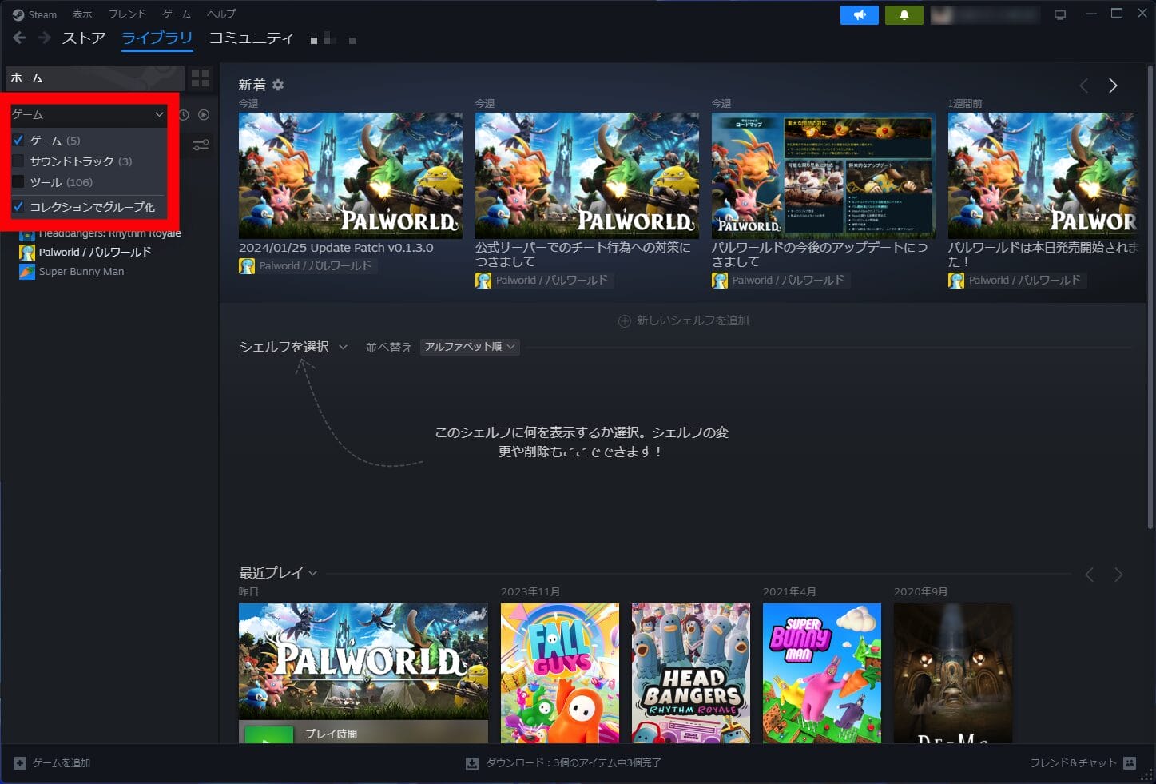Select the clock sort icon in sidebar

pyautogui.click(x=183, y=114)
